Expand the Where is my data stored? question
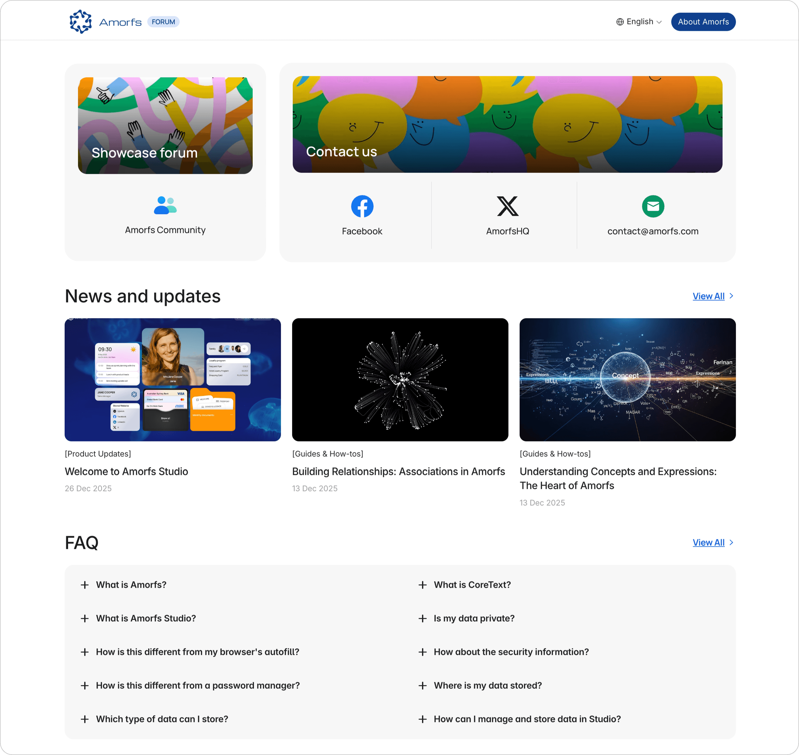Screen dimensions: 799x755 pos(488,685)
